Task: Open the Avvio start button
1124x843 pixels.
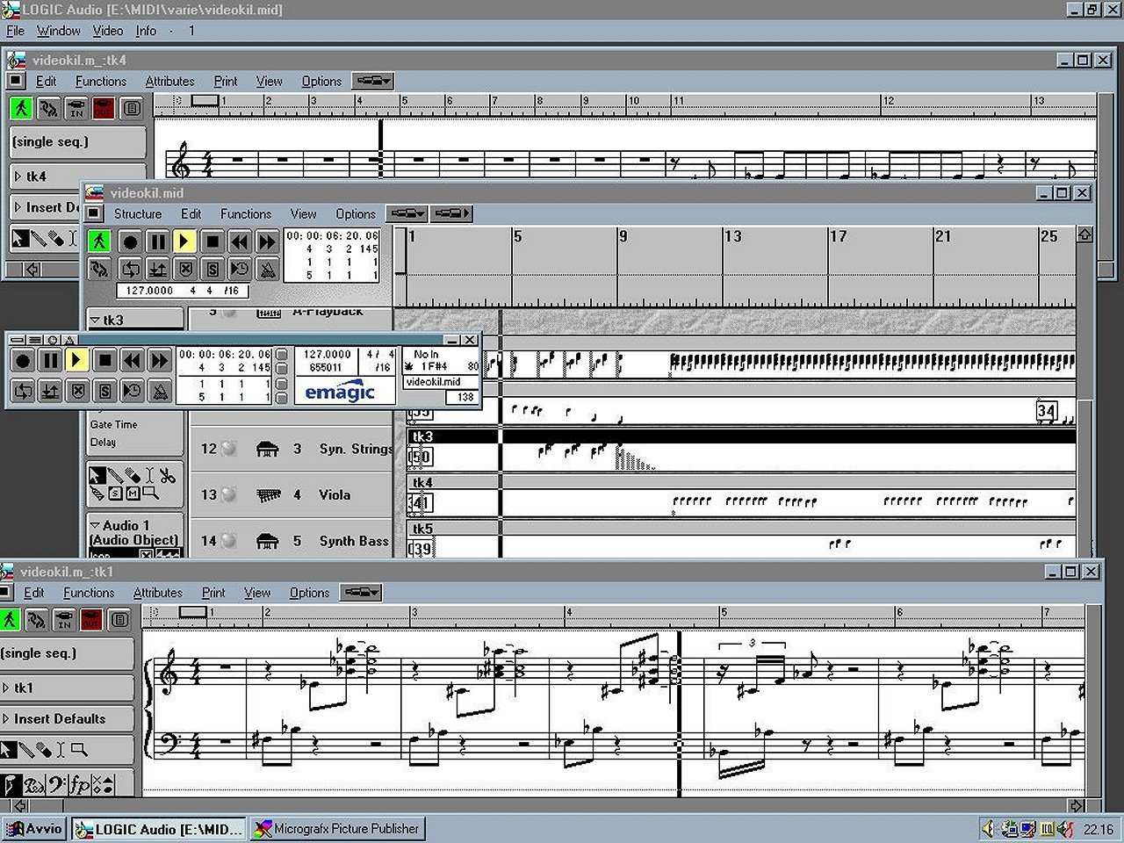Action: tap(34, 828)
